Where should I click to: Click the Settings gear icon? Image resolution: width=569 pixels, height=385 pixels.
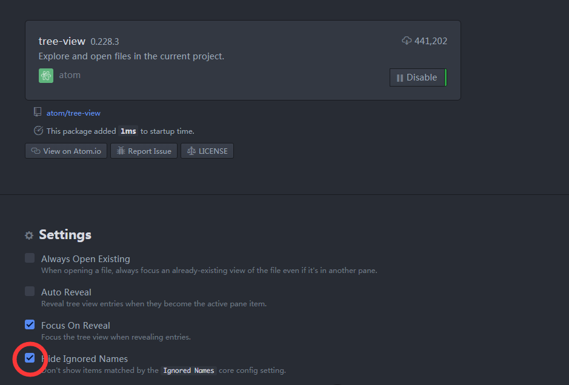[x=29, y=235]
